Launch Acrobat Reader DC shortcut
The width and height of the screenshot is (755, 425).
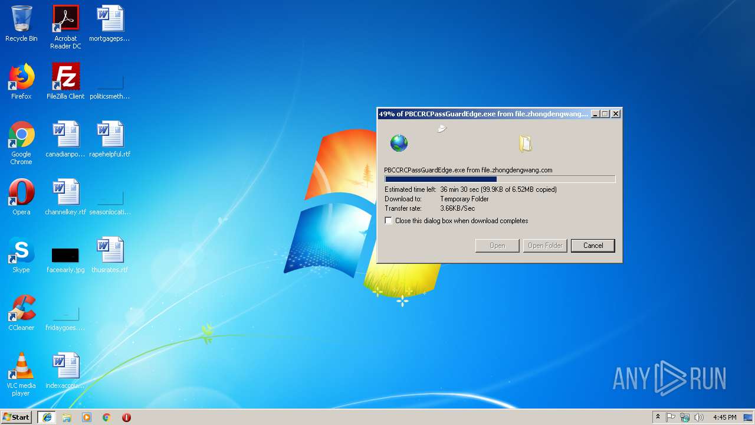click(65, 27)
